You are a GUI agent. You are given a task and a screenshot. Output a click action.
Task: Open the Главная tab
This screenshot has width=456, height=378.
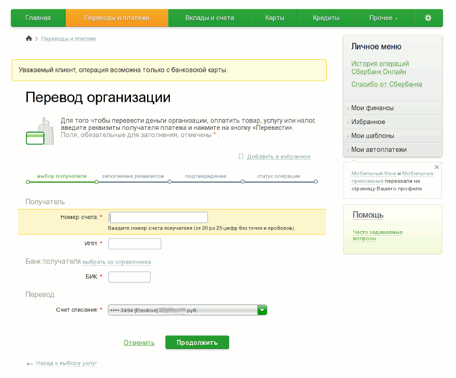tap(38, 18)
